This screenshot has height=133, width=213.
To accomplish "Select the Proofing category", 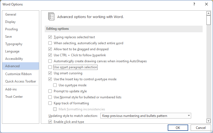I will click(20, 29).
